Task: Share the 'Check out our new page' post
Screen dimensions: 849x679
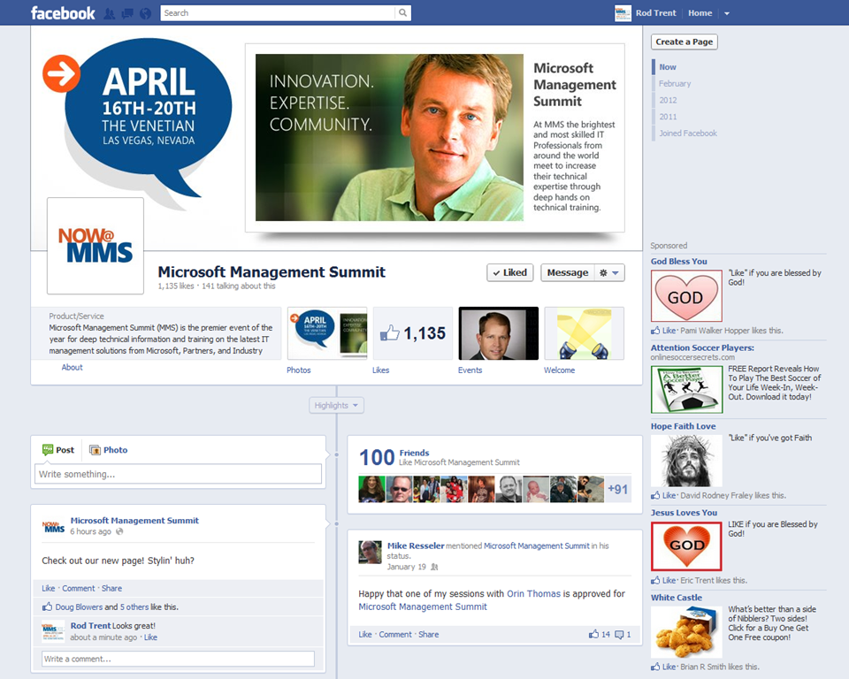Action: click(x=111, y=589)
